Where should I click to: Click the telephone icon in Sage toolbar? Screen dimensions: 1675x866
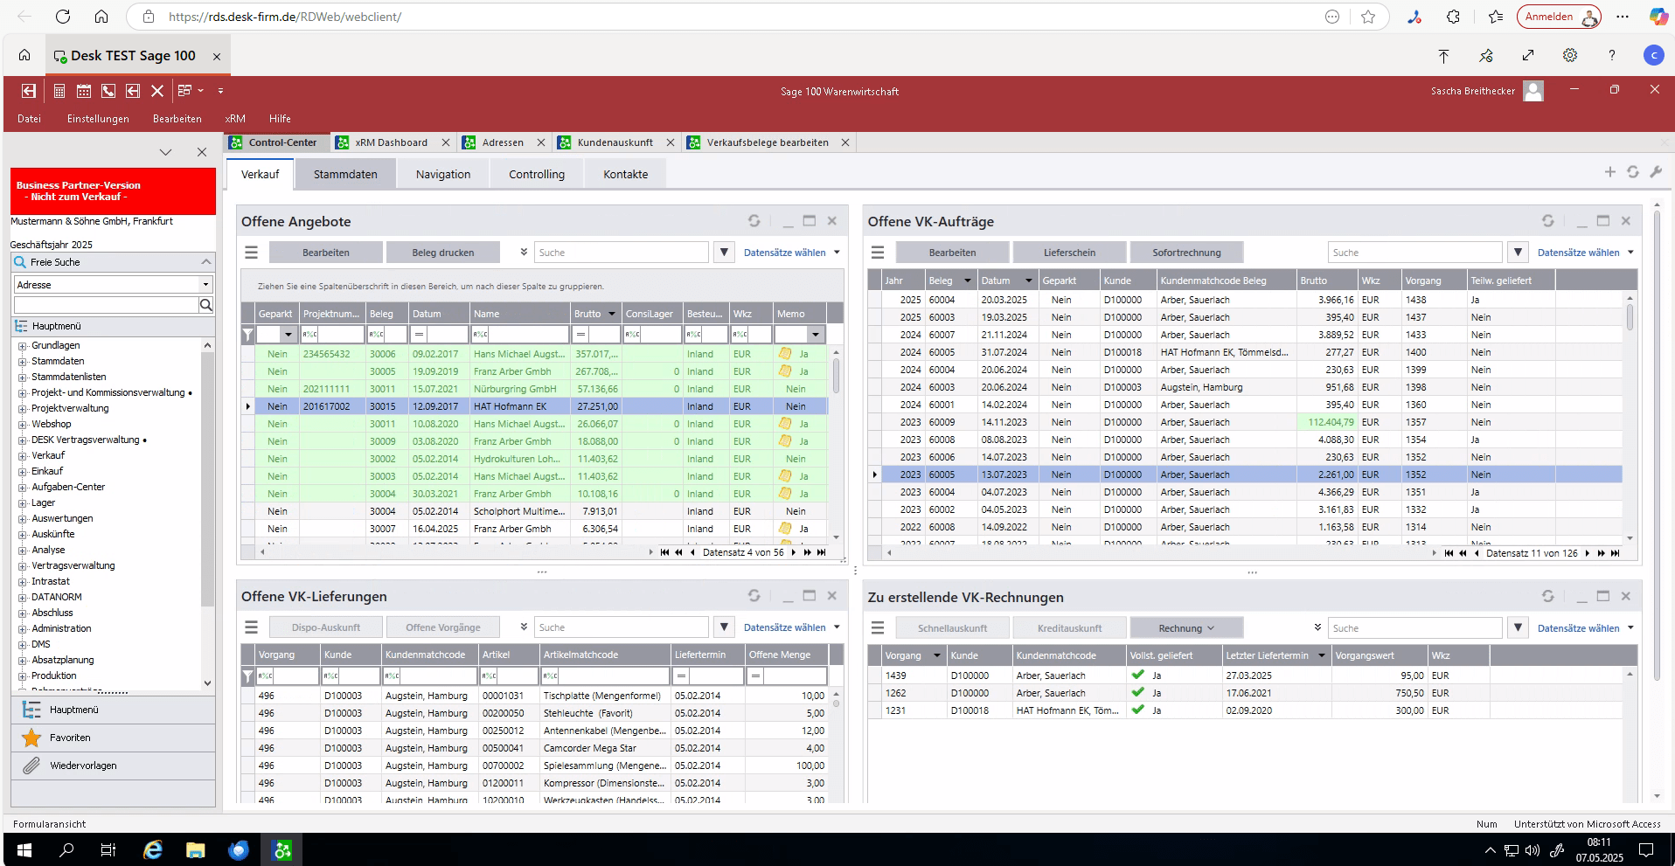tap(108, 91)
